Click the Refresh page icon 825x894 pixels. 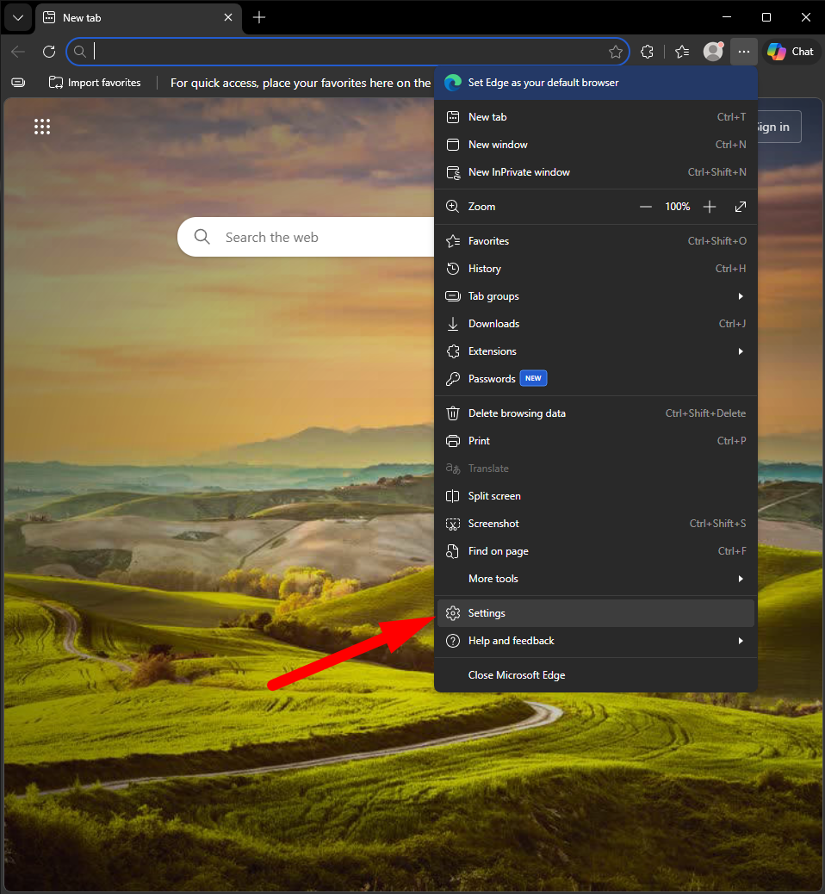point(49,52)
